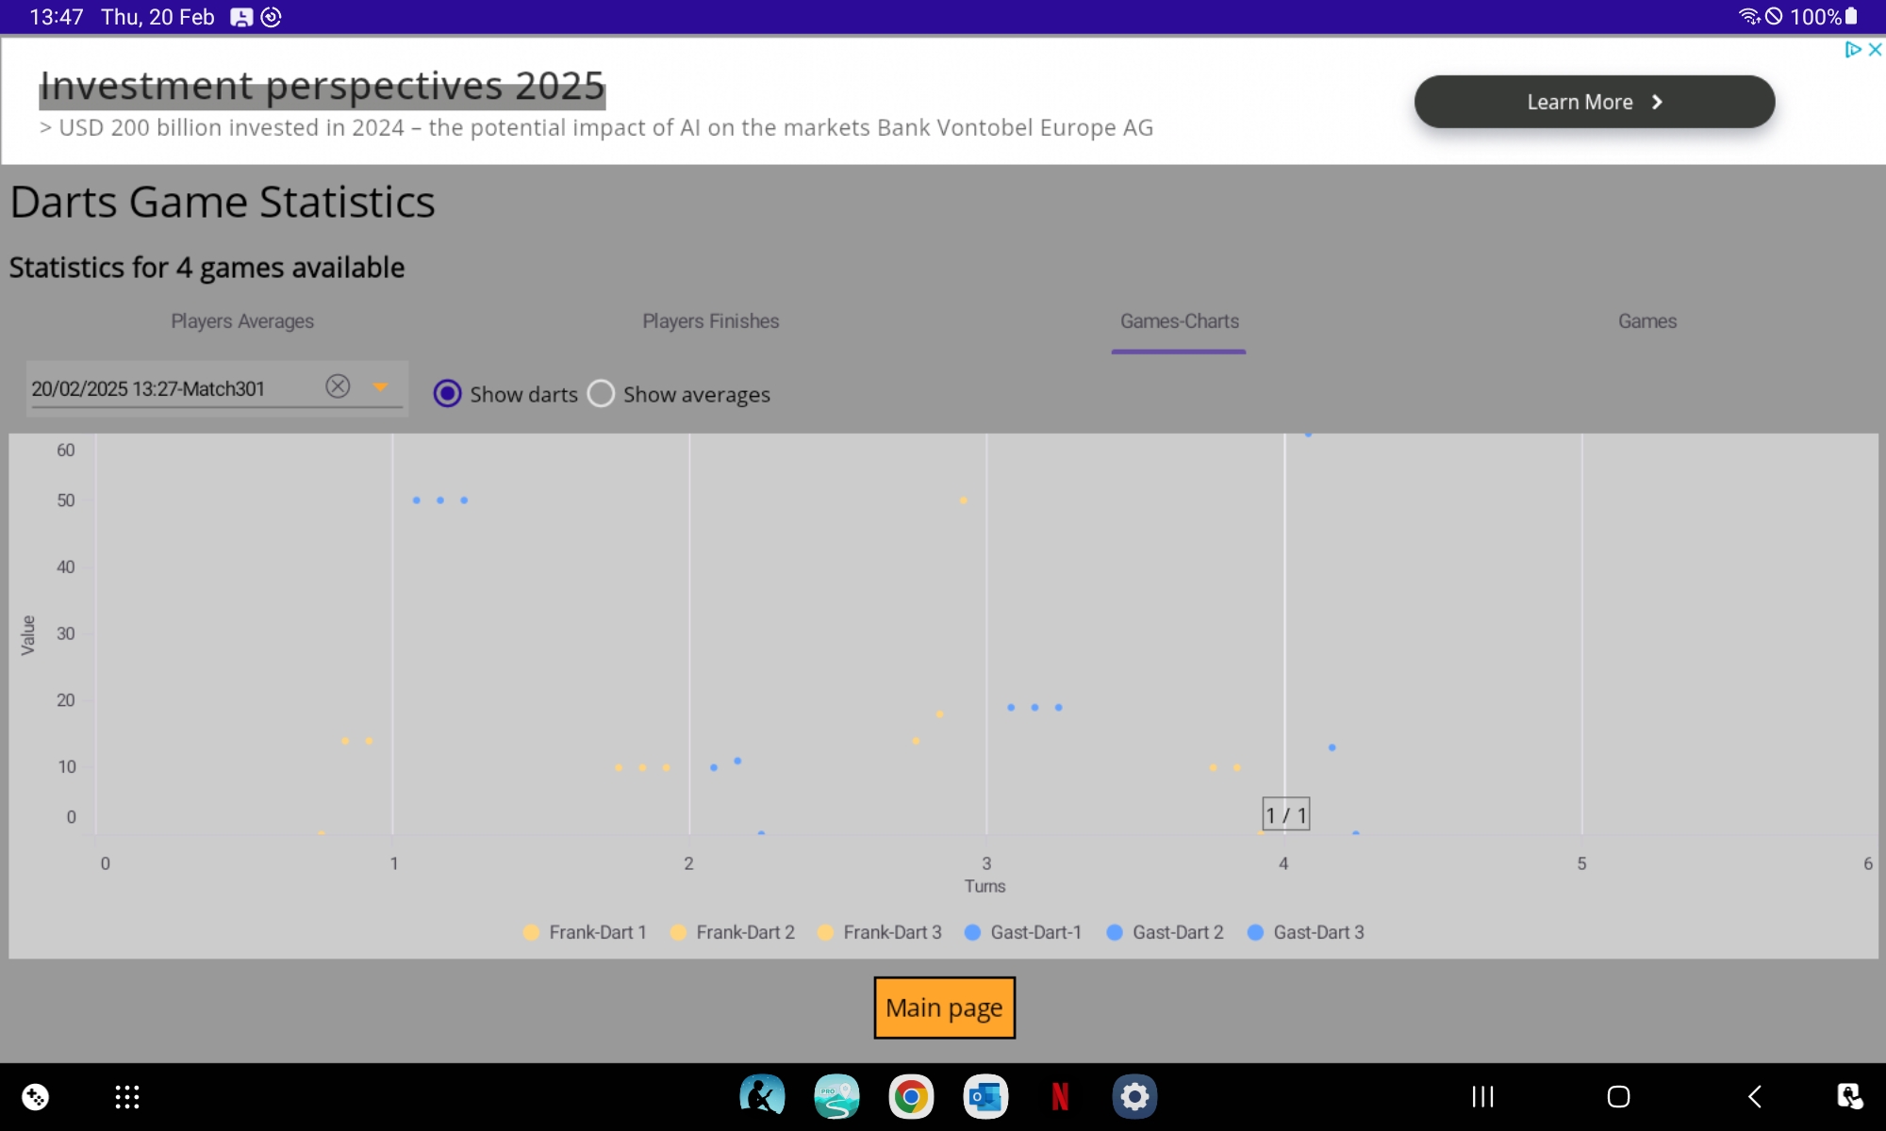Toggle Frank-Dart 1 legend swatch
The height and width of the screenshot is (1131, 1886).
[x=531, y=932]
